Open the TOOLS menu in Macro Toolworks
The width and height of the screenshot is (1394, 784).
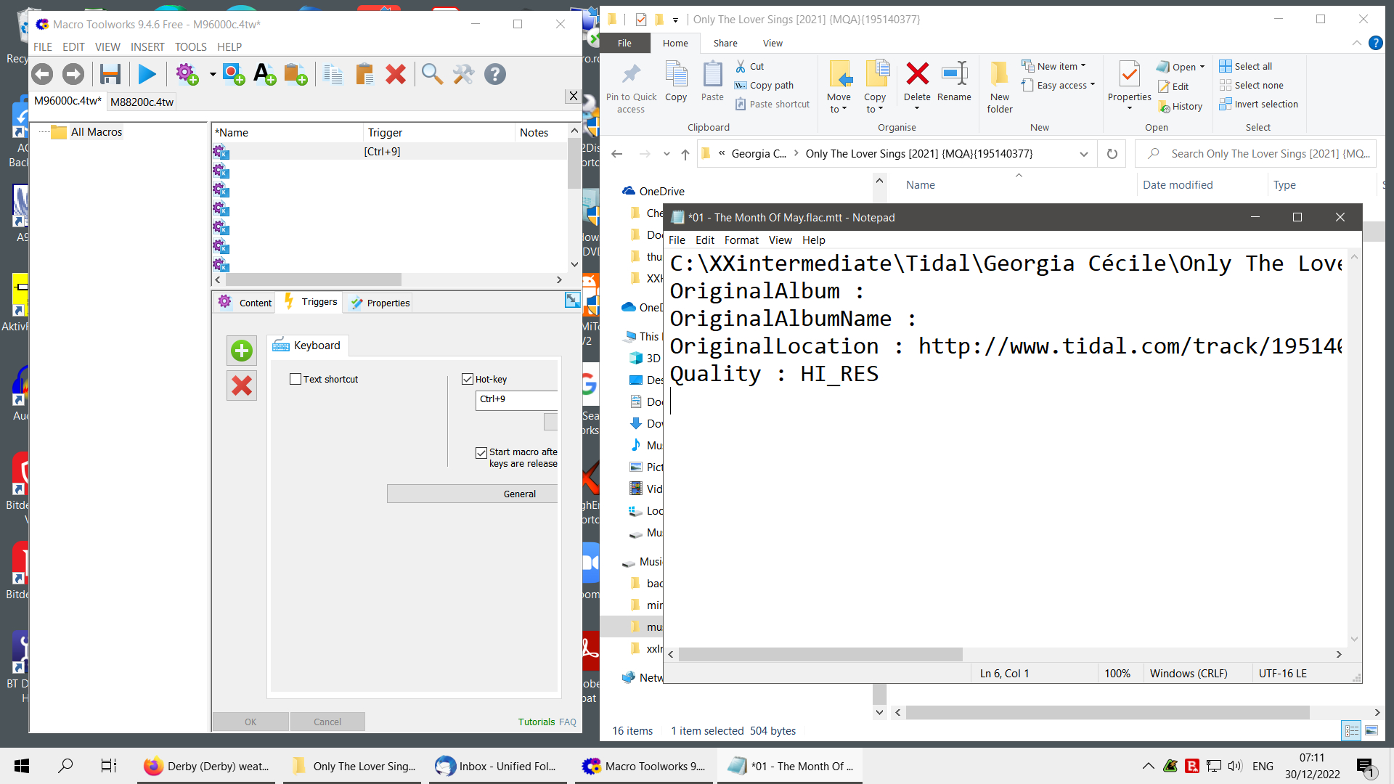(191, 47)
